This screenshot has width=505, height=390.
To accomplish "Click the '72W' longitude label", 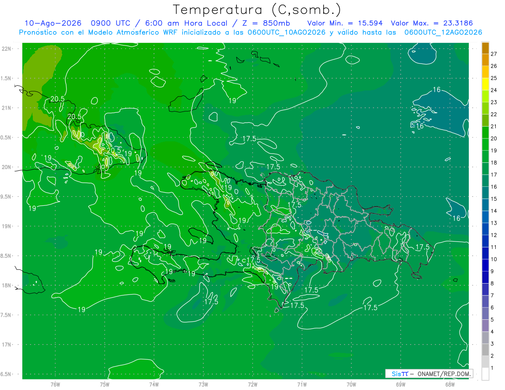I will (252, 384).
